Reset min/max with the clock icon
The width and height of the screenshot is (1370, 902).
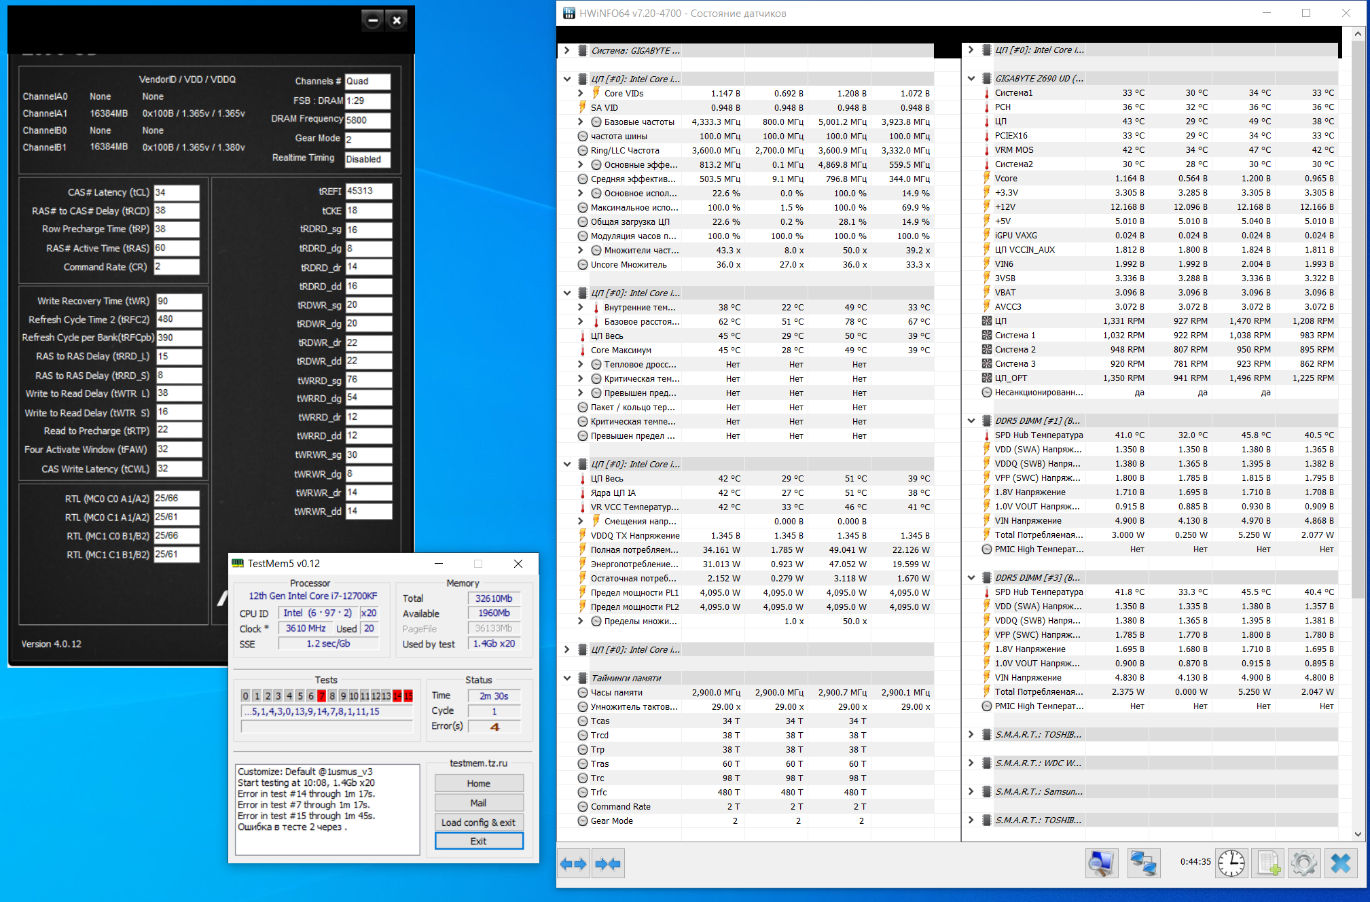pos(1231,864)
